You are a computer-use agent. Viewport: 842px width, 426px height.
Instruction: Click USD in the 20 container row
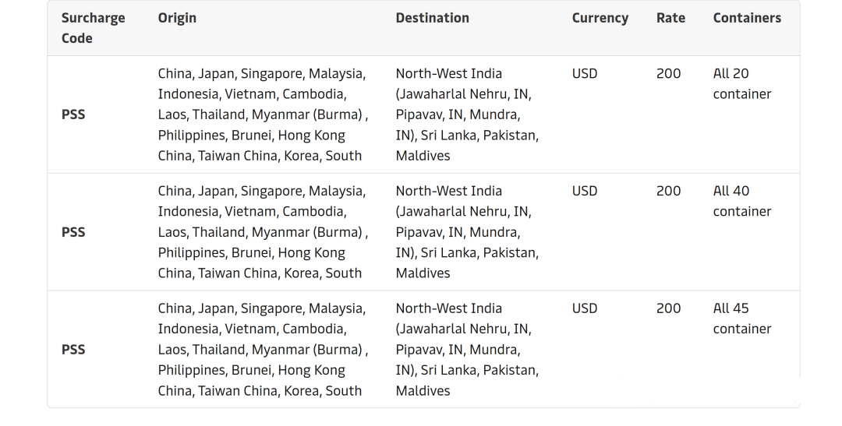(585, 74)
